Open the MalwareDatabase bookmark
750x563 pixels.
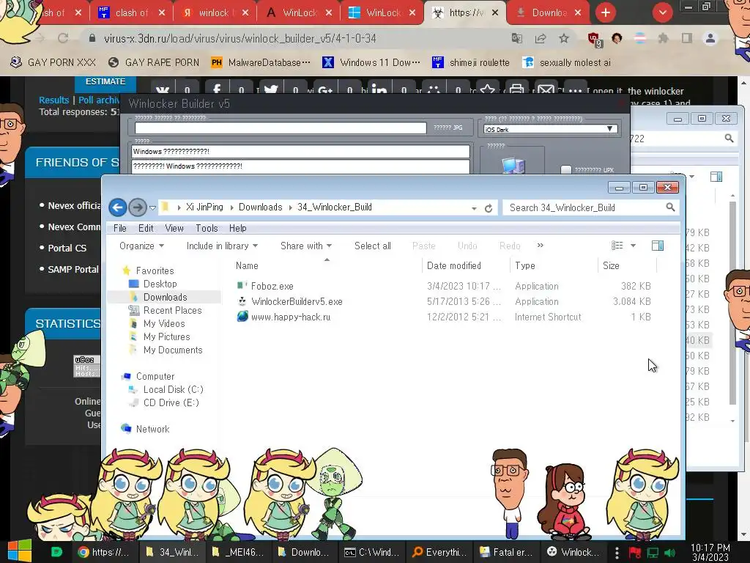pos(261,62)
